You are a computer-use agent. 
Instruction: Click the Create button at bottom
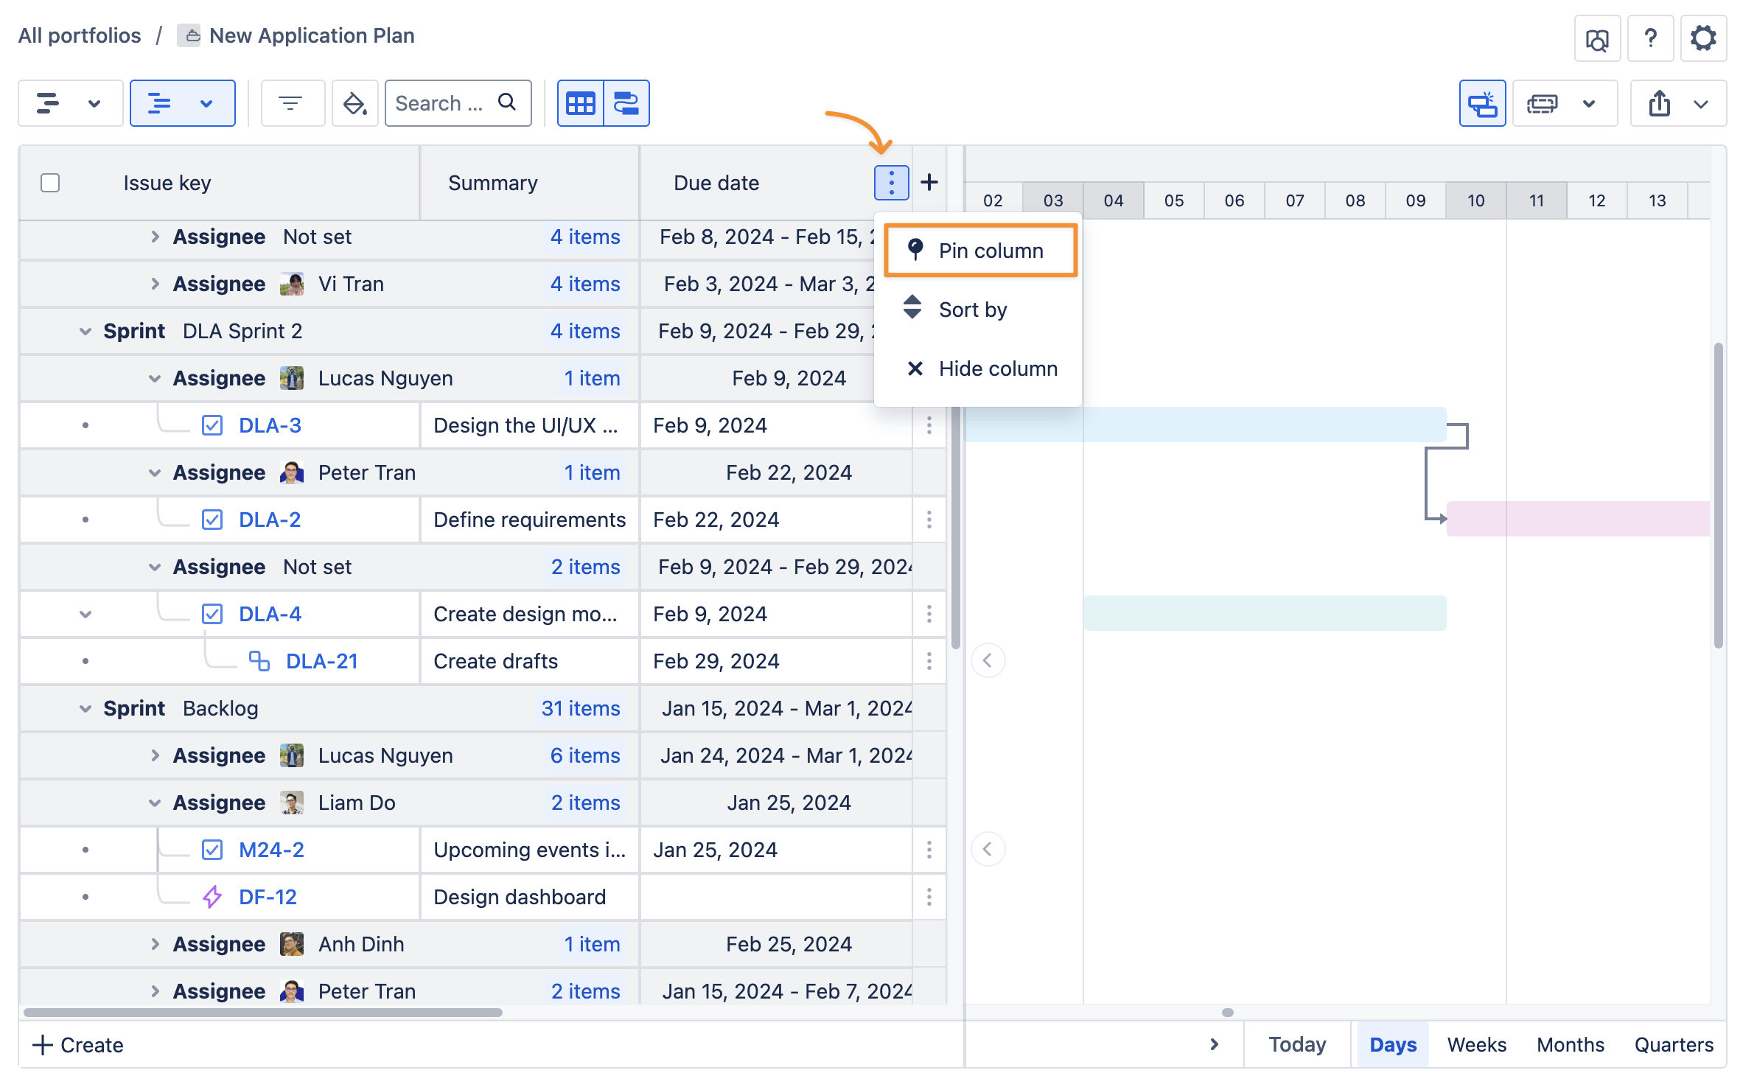coord(79,1044)
